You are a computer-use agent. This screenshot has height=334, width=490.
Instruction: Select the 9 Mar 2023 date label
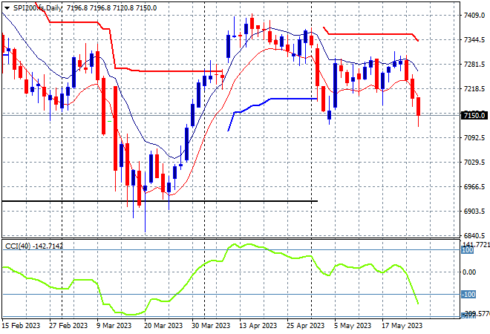pyautogui.click(x=114, y=326)
